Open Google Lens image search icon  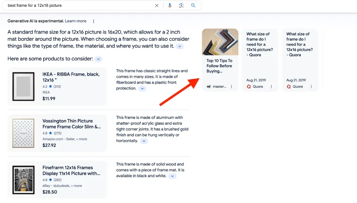point(181,5)
